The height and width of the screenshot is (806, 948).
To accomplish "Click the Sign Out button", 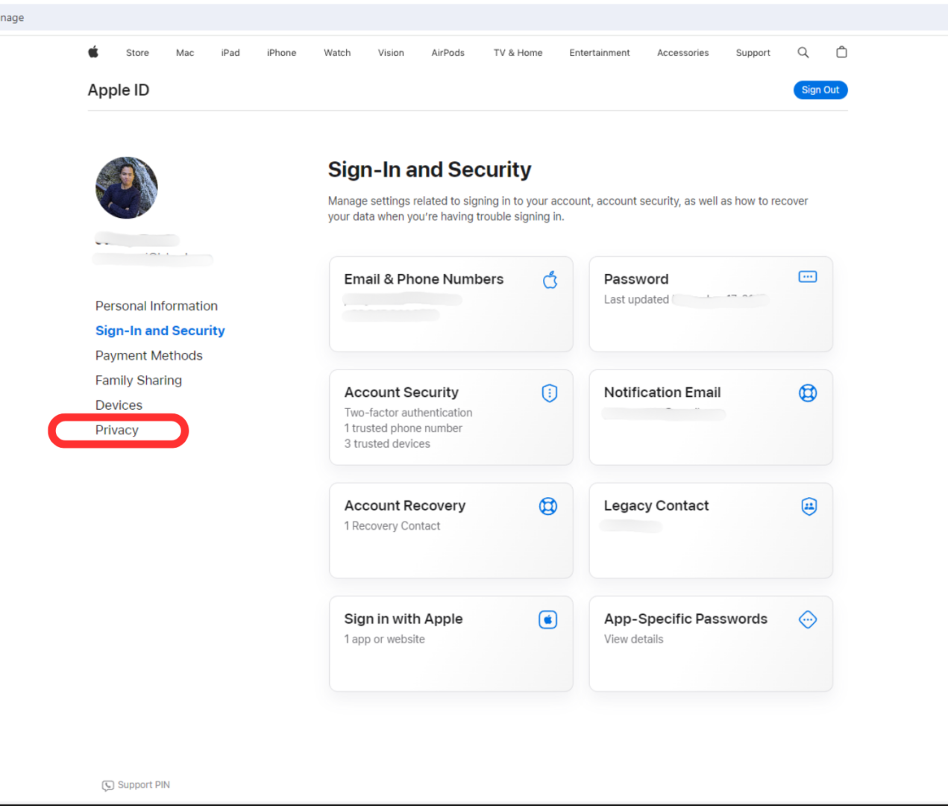I will click(x=820, y=90).
